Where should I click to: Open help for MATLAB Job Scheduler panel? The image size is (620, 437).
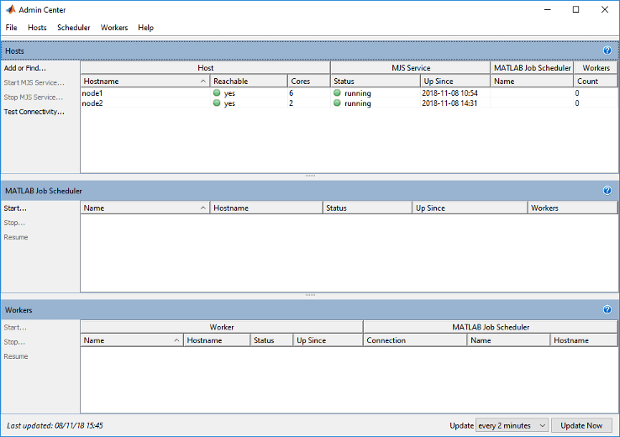coord(607,191)
